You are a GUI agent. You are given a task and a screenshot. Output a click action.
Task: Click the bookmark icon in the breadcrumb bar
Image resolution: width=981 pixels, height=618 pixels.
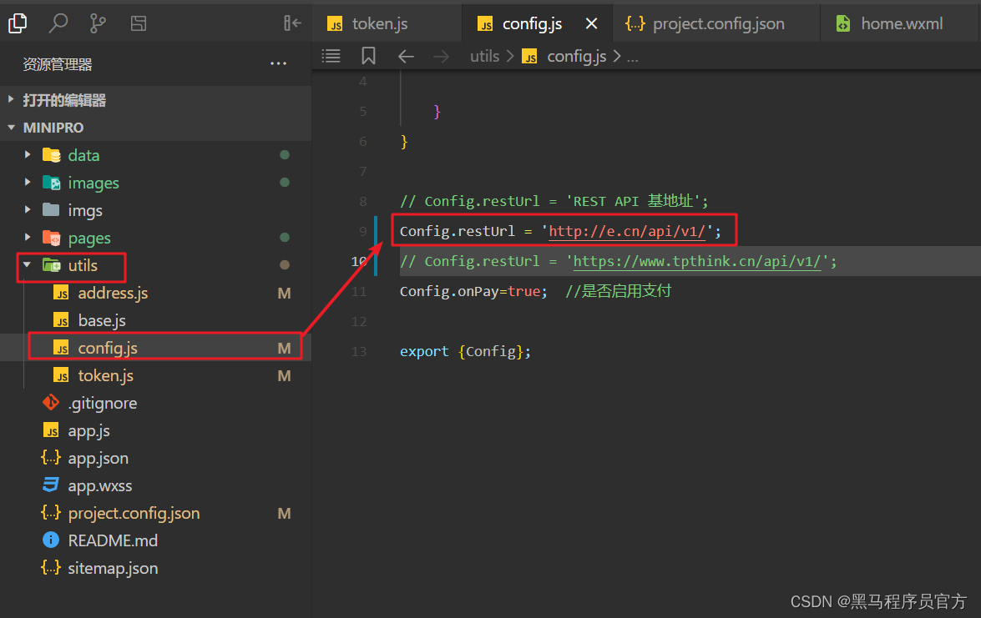pyautogui.click(x=368, y=56)
